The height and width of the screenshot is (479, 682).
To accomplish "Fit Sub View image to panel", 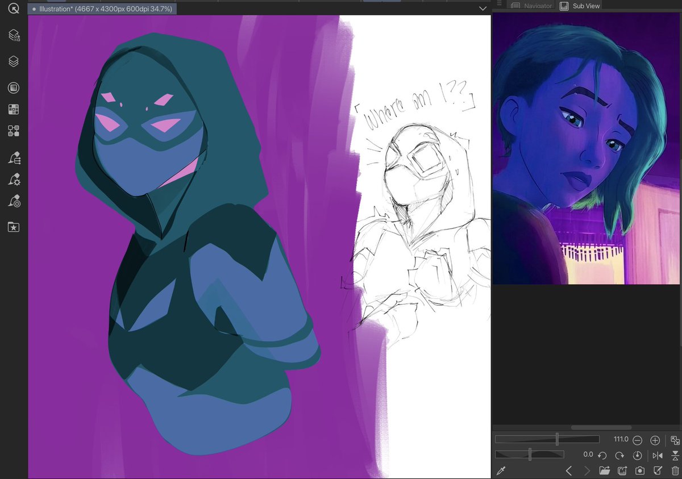I will tap(675, 440).
